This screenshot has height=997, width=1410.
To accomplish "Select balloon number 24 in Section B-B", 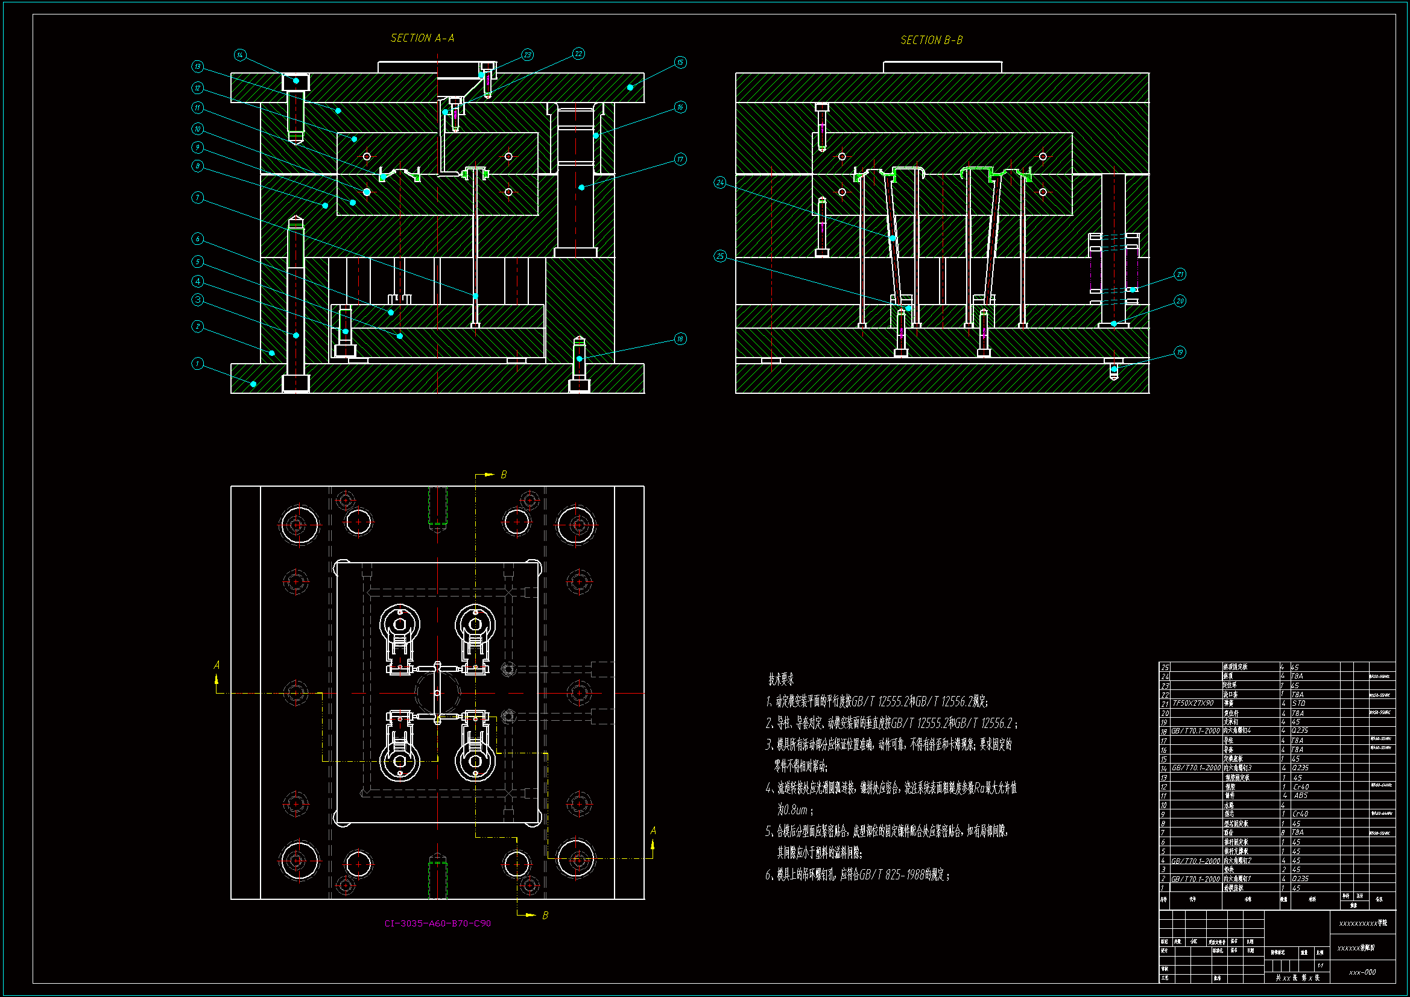I will click(x=720, y=182).
